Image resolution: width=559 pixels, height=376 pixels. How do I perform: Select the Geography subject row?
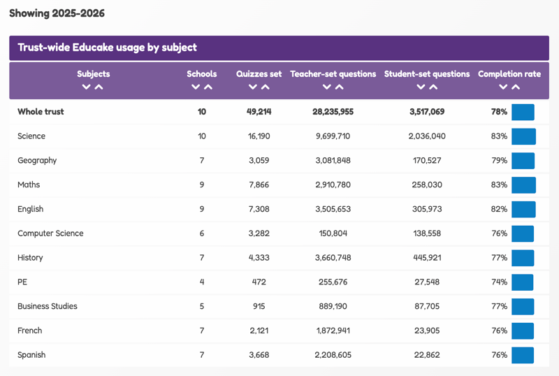point(279,161)
